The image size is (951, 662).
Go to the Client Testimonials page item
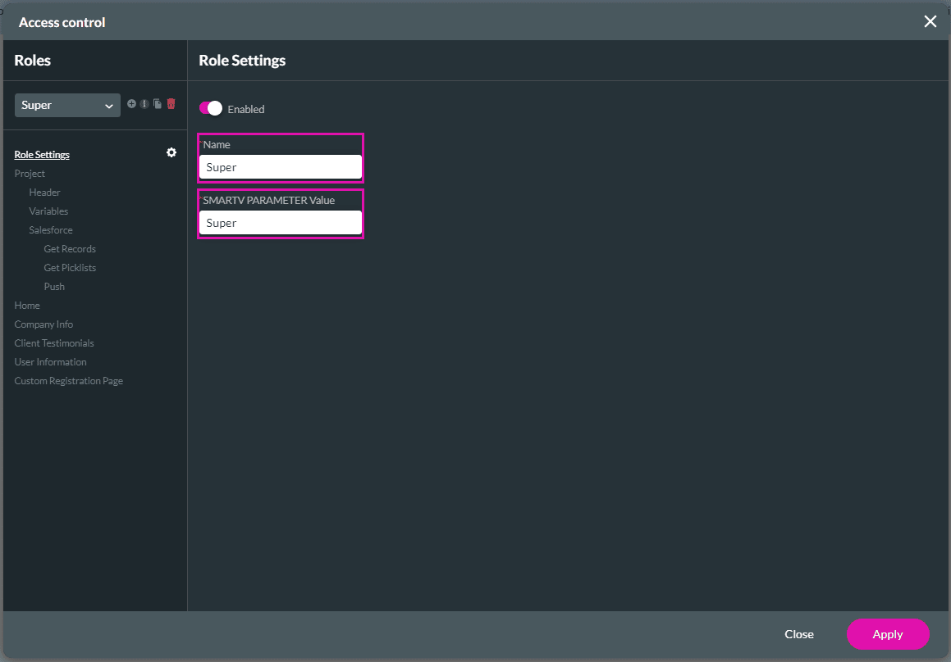coord(54,343)
